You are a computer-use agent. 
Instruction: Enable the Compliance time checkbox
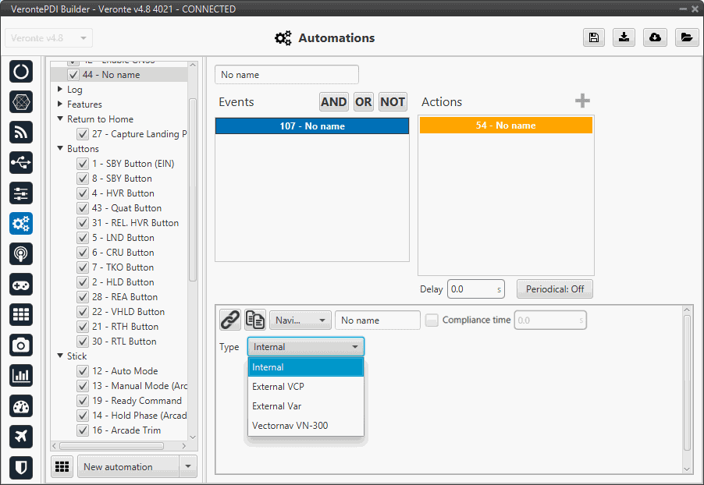432,320
